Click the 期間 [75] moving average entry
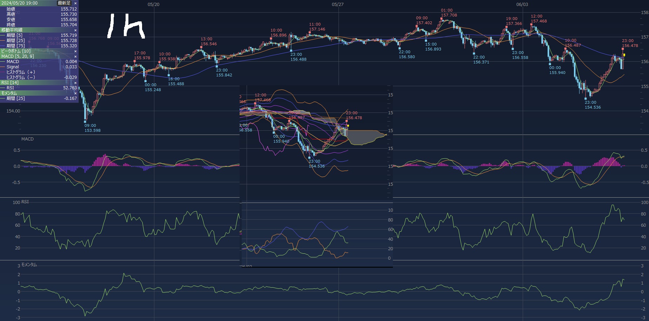The image size is (649, 321). [x=15, y=46]
